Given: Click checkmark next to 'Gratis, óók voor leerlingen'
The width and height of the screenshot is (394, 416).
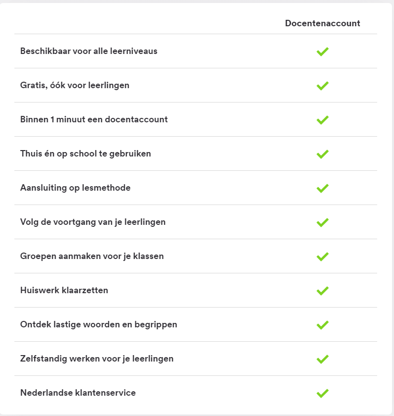Looking at the screenshot, I should [323, 86].
